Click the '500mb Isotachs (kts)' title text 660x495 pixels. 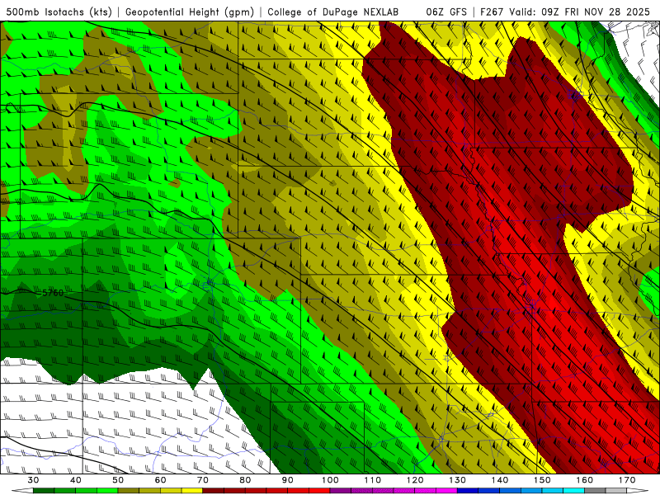click(x=59, y=12)
